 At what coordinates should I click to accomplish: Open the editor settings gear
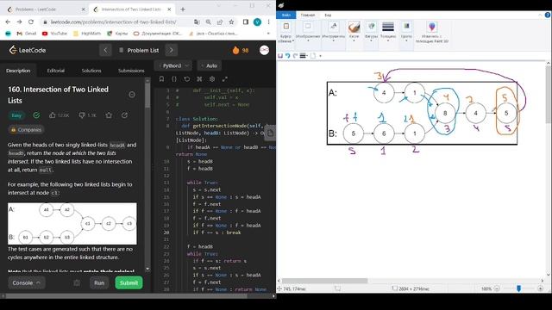tap(212, 79)
